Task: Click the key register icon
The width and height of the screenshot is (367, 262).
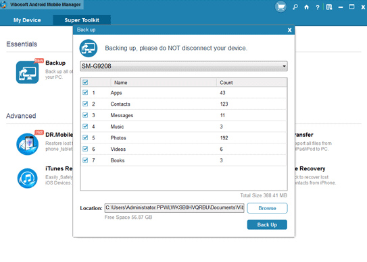Action: pyautogui.click(x=295, y=7)
